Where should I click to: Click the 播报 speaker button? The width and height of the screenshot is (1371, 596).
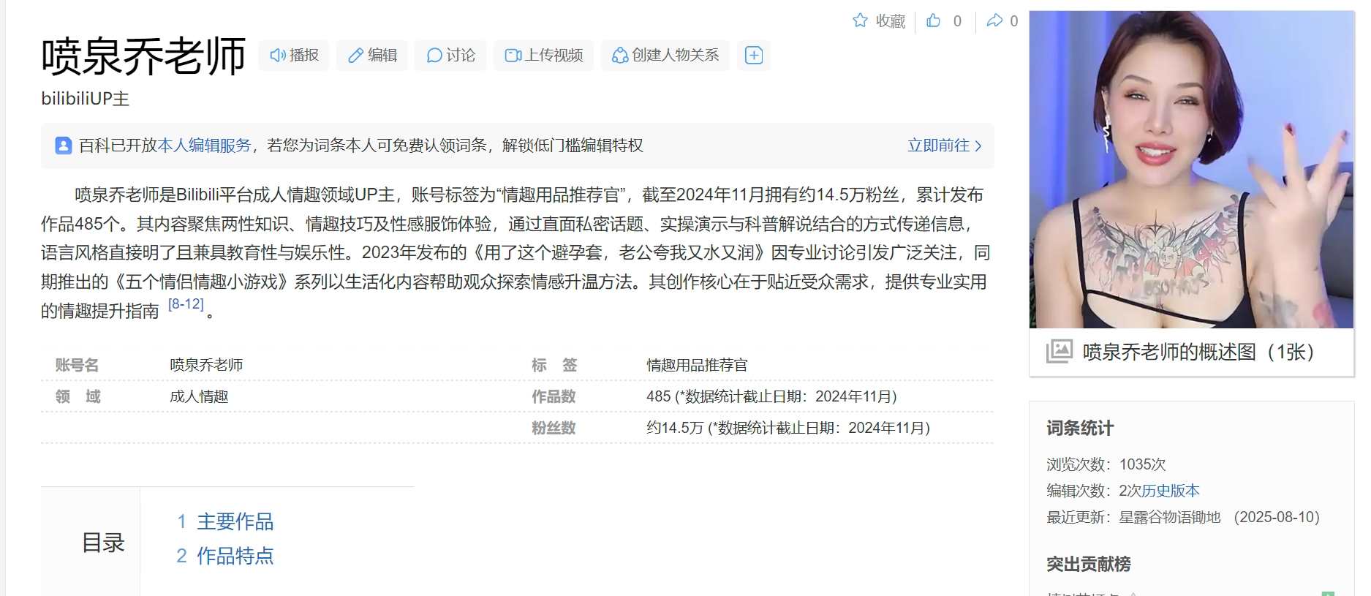click(294, 56)
